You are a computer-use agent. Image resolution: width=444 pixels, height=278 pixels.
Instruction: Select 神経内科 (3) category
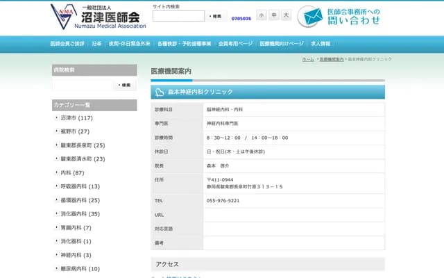76,255
